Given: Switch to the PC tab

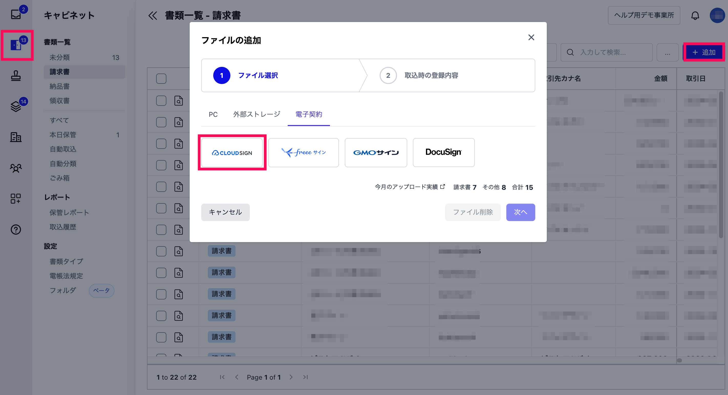Looking at the screenshot, I should click(213, 114).
